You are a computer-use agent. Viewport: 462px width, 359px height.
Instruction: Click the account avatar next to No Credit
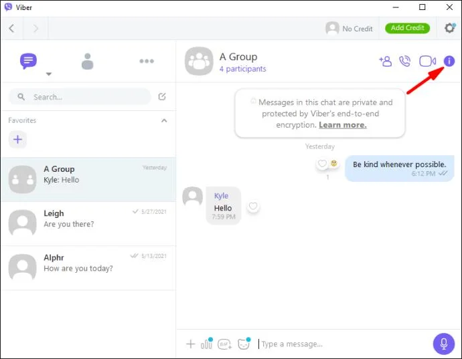pyautogui.click(x=332, y=28)
